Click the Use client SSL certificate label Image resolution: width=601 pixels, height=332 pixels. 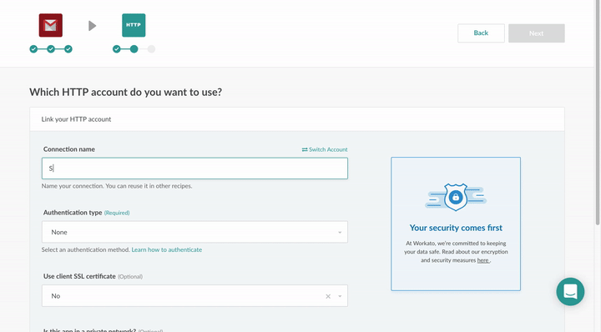(x=79, y=276)
